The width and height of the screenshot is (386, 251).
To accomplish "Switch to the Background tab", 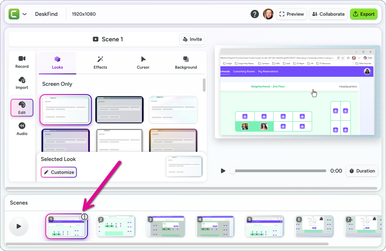I will point(186,63).
